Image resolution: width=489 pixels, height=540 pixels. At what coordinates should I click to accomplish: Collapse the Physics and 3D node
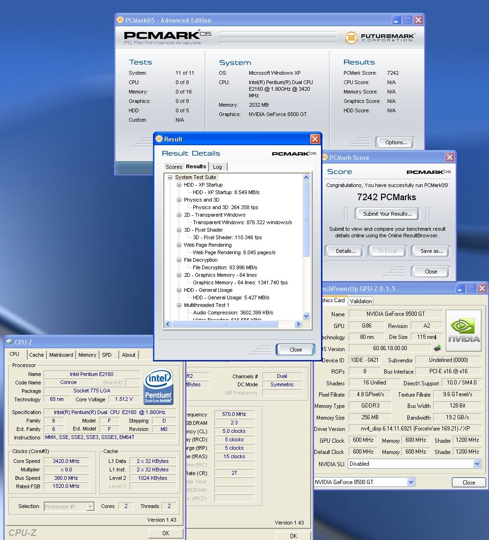click(179, 200)
